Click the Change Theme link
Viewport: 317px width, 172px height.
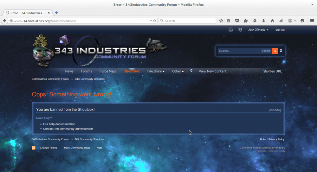[x=49, y=148]
